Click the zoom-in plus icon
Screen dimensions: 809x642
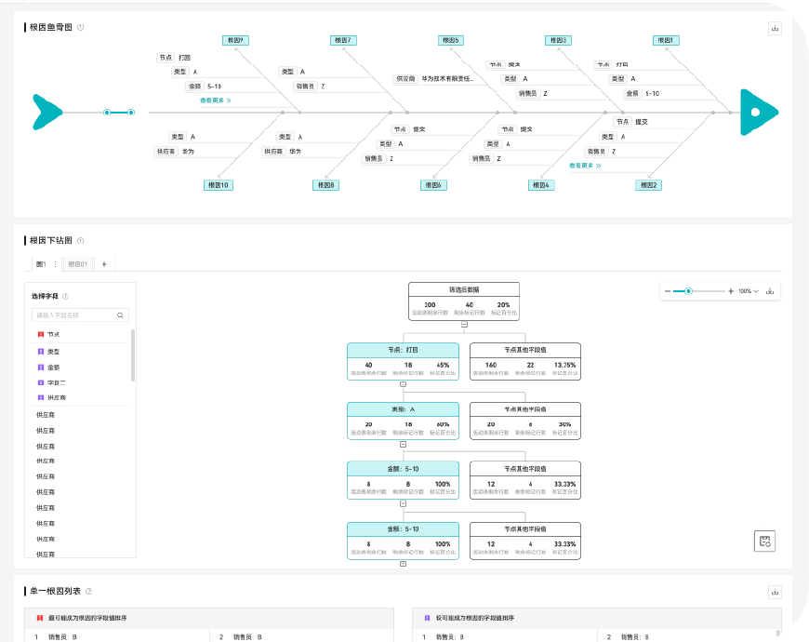[x=731, y=291]
